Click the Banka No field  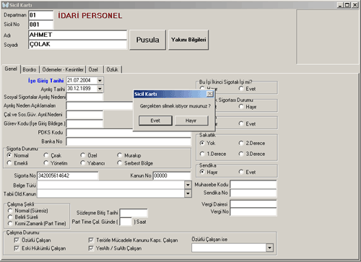coord(129,141)
